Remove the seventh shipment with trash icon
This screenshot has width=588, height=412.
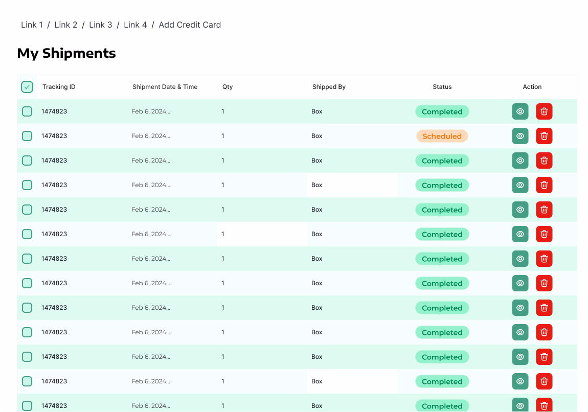(544, 259)
